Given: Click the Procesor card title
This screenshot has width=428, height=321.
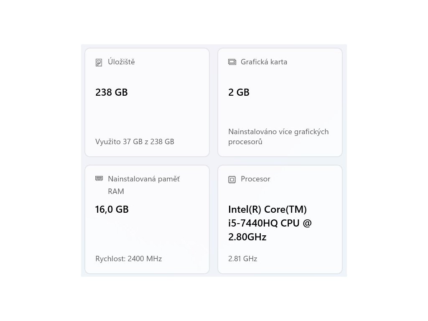Looking at the screenshot, I should click(x=255, y=179).
